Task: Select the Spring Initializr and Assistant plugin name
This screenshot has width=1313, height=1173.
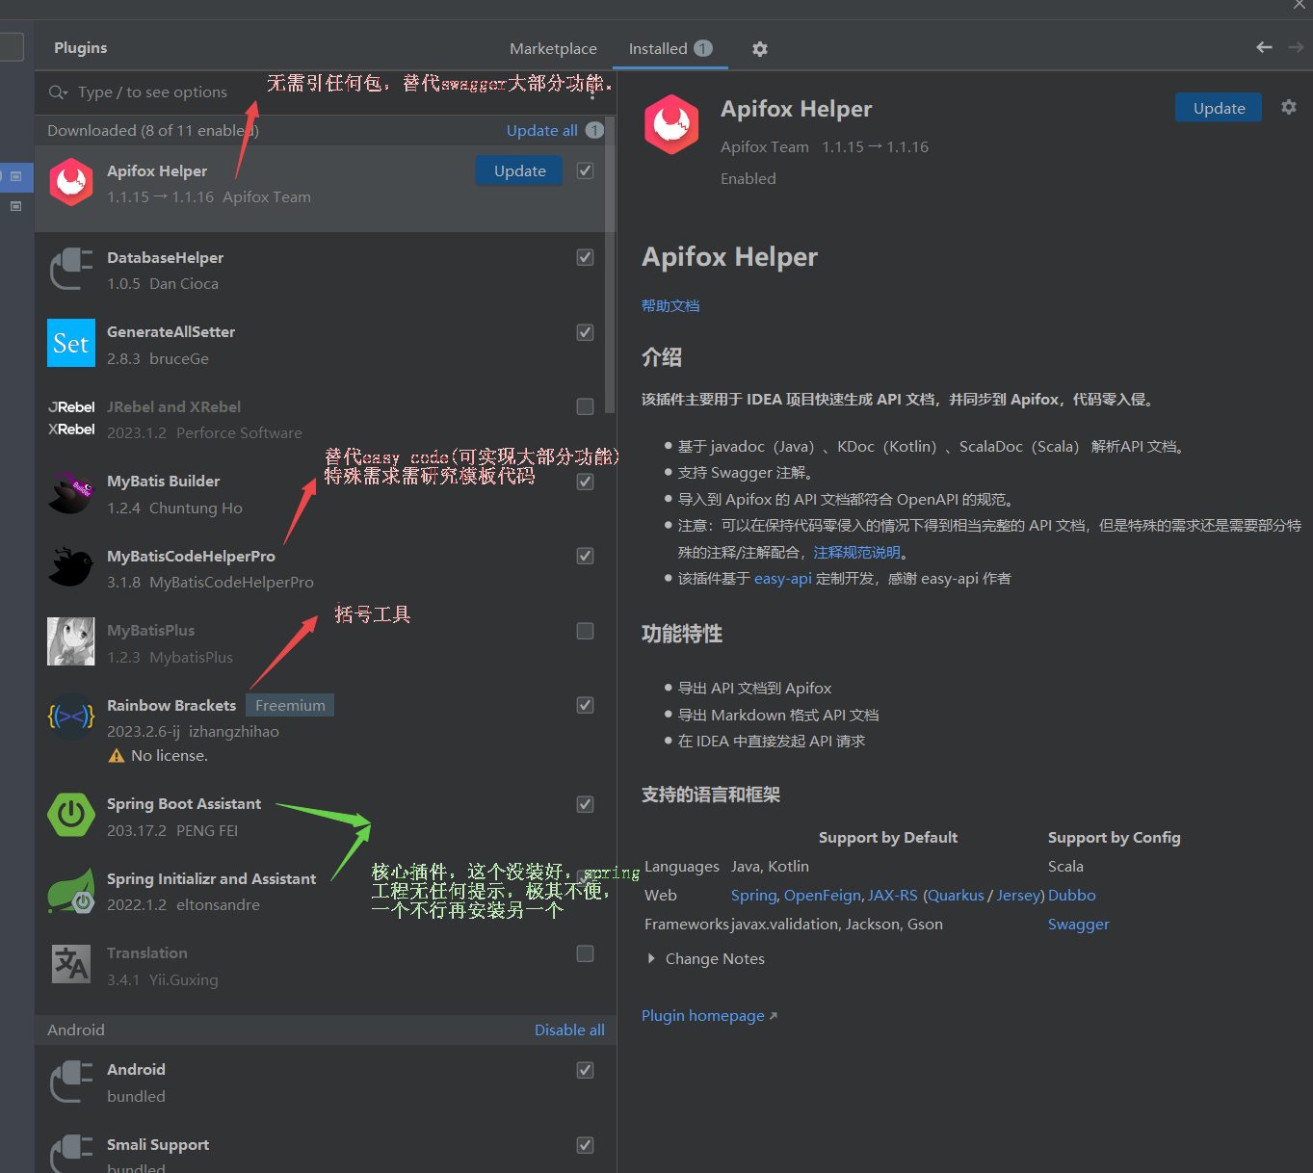Action: pos(211,879)
